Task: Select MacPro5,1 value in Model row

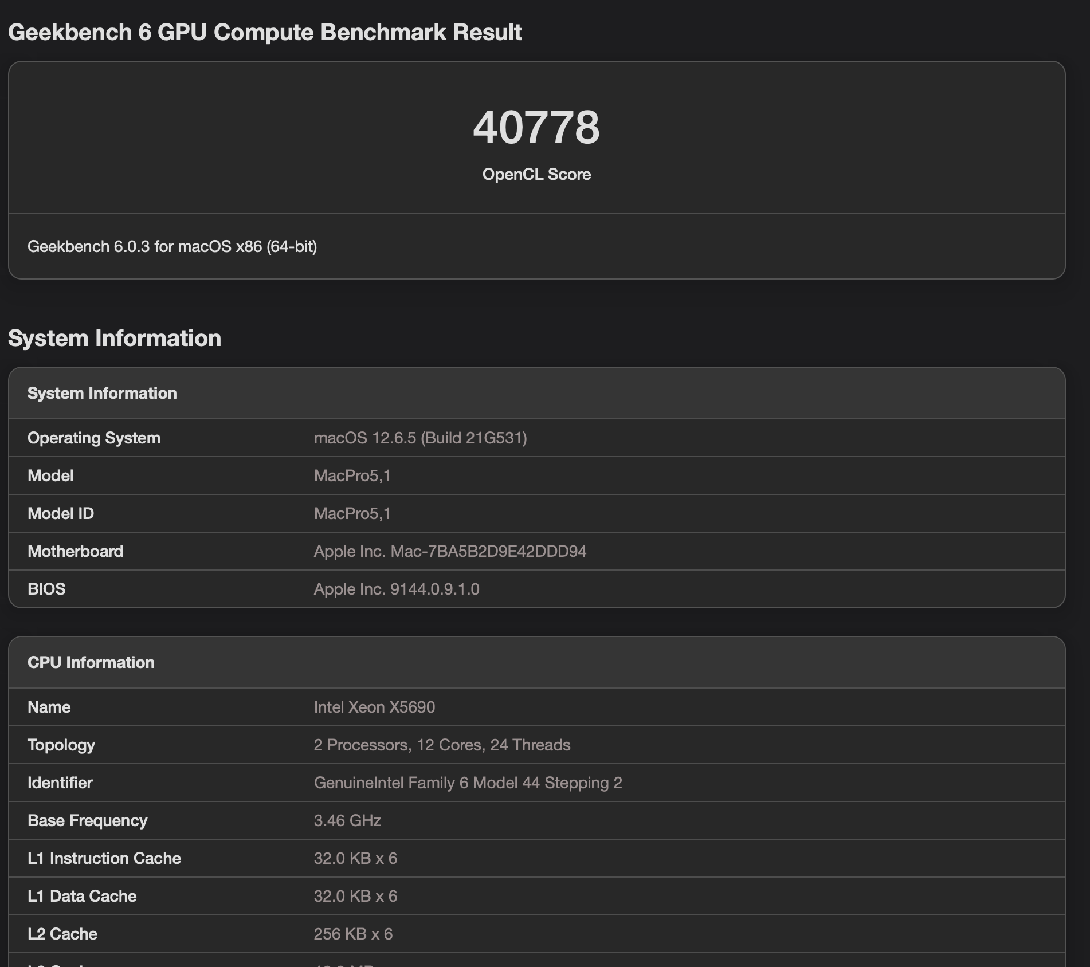Action: tap(352, 475)
